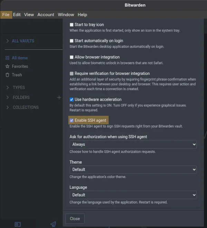This screenshot has width=207, height=228.
Task: Click 'Choose how to handle SSH-agent authorization requests.'
Action: coord(112,152)
